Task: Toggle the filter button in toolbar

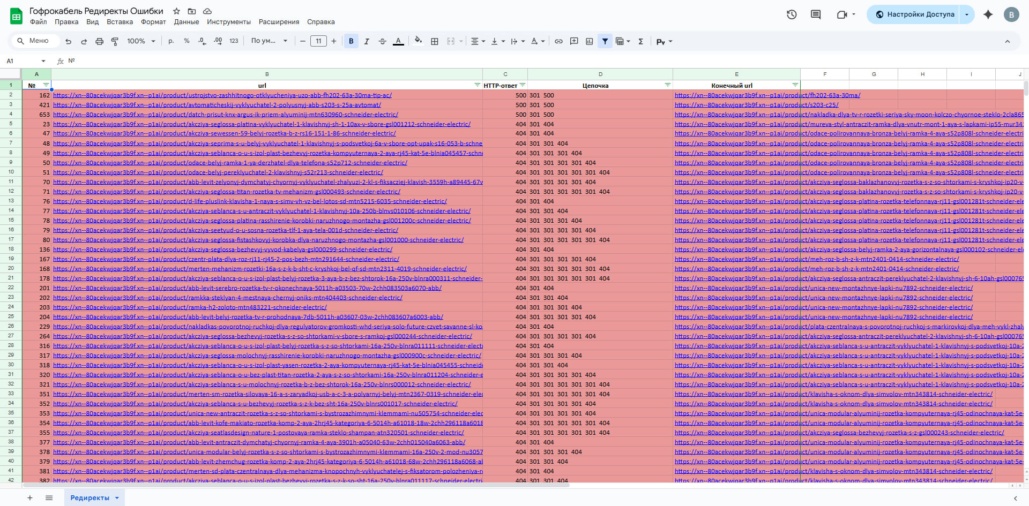Action: pyautogui.click(x=605, y=41)
